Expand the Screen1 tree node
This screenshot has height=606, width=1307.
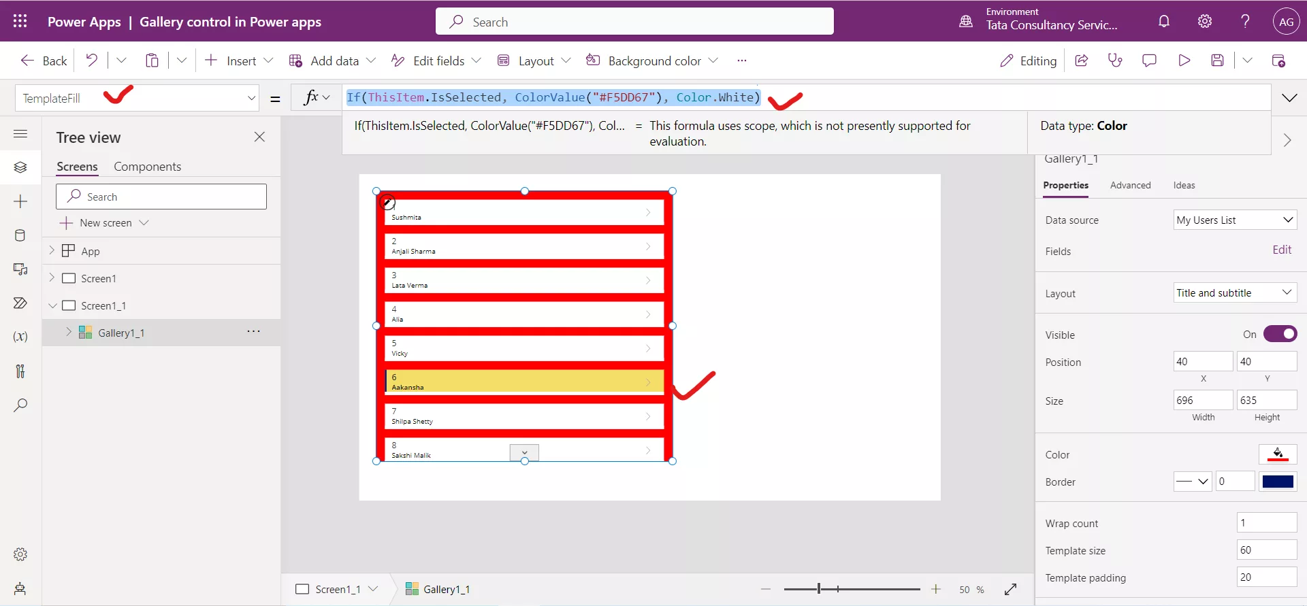pos(52,277)
